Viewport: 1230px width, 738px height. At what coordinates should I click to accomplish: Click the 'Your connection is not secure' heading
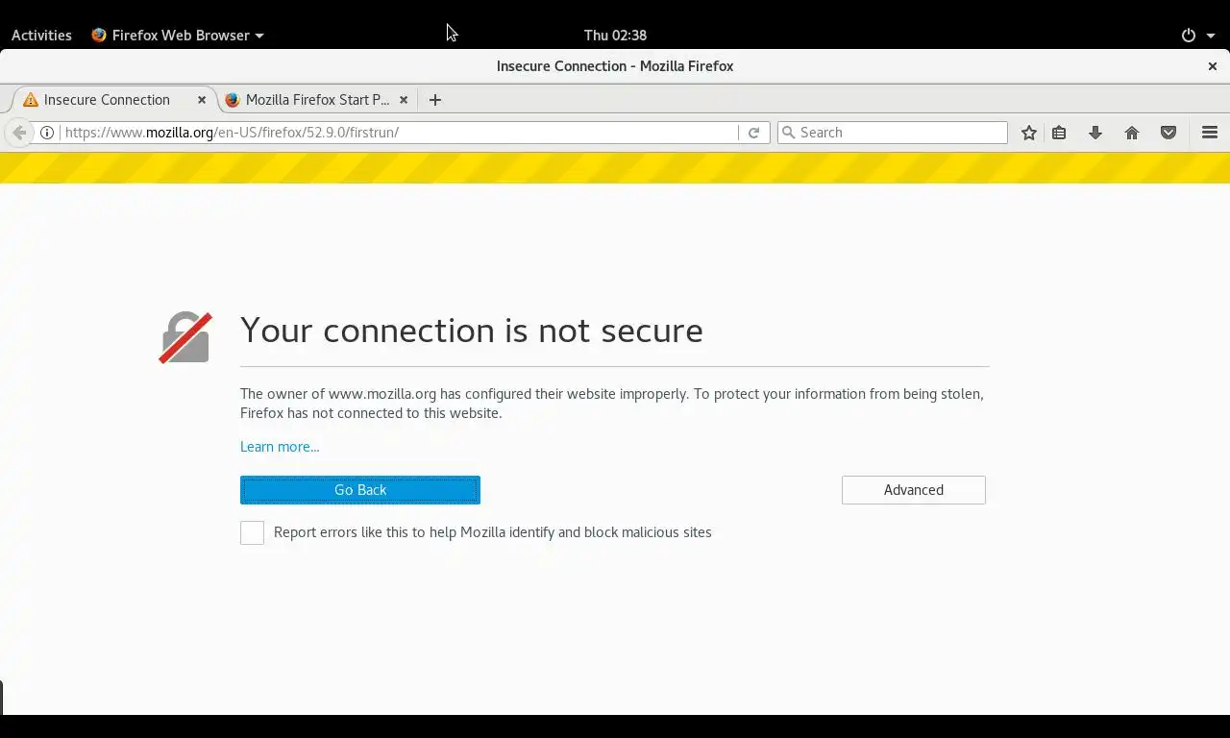pyautogui.click(x=472, y=331)
